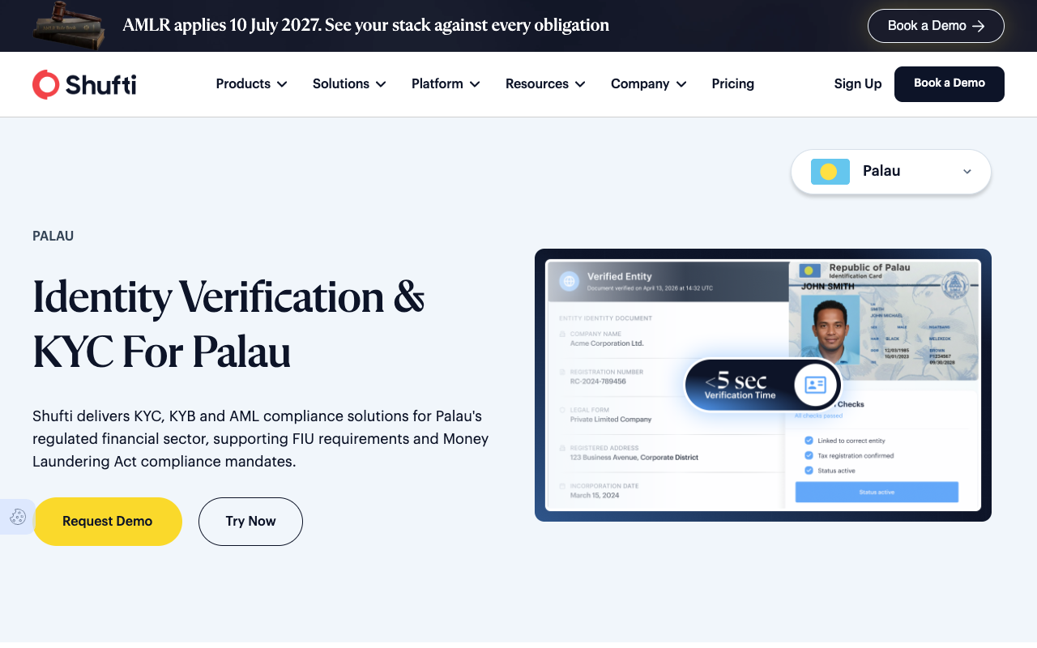This screenshot has width=1037, height=648.
Task: Open the Resources dropdown
Action: [x=545, y=84]
